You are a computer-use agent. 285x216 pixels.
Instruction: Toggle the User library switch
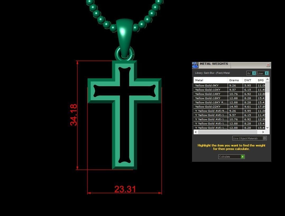point(263,73)
